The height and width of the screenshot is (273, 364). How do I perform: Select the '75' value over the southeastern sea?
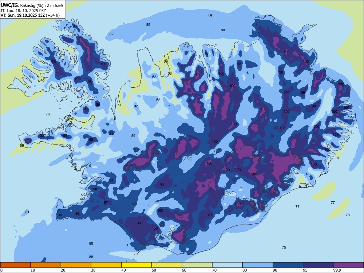point(284,247)
